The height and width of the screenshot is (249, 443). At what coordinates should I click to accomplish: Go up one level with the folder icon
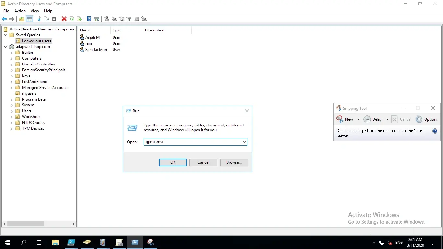tap(21, 19)
